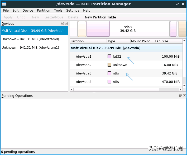Open the Tools menu
Screen dimensions: 187x155
[58, 11]
